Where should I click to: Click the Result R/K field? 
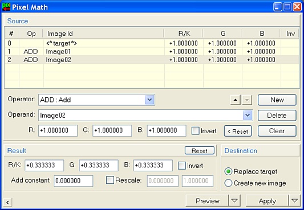(x=44, y=166)
